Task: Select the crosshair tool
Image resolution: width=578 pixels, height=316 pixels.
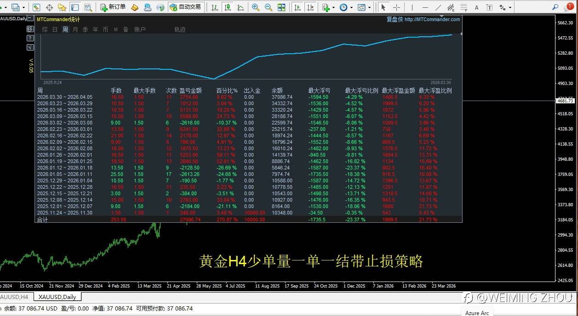Action: click(396, 7)
